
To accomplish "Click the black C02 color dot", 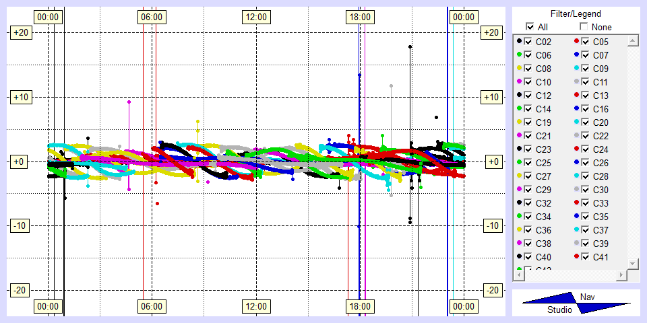I will (x=519, y=42).
